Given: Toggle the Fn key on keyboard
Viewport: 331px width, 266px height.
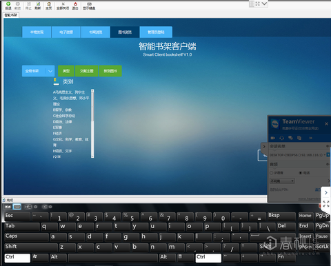Looking at the screenshot, I should 286,258.
